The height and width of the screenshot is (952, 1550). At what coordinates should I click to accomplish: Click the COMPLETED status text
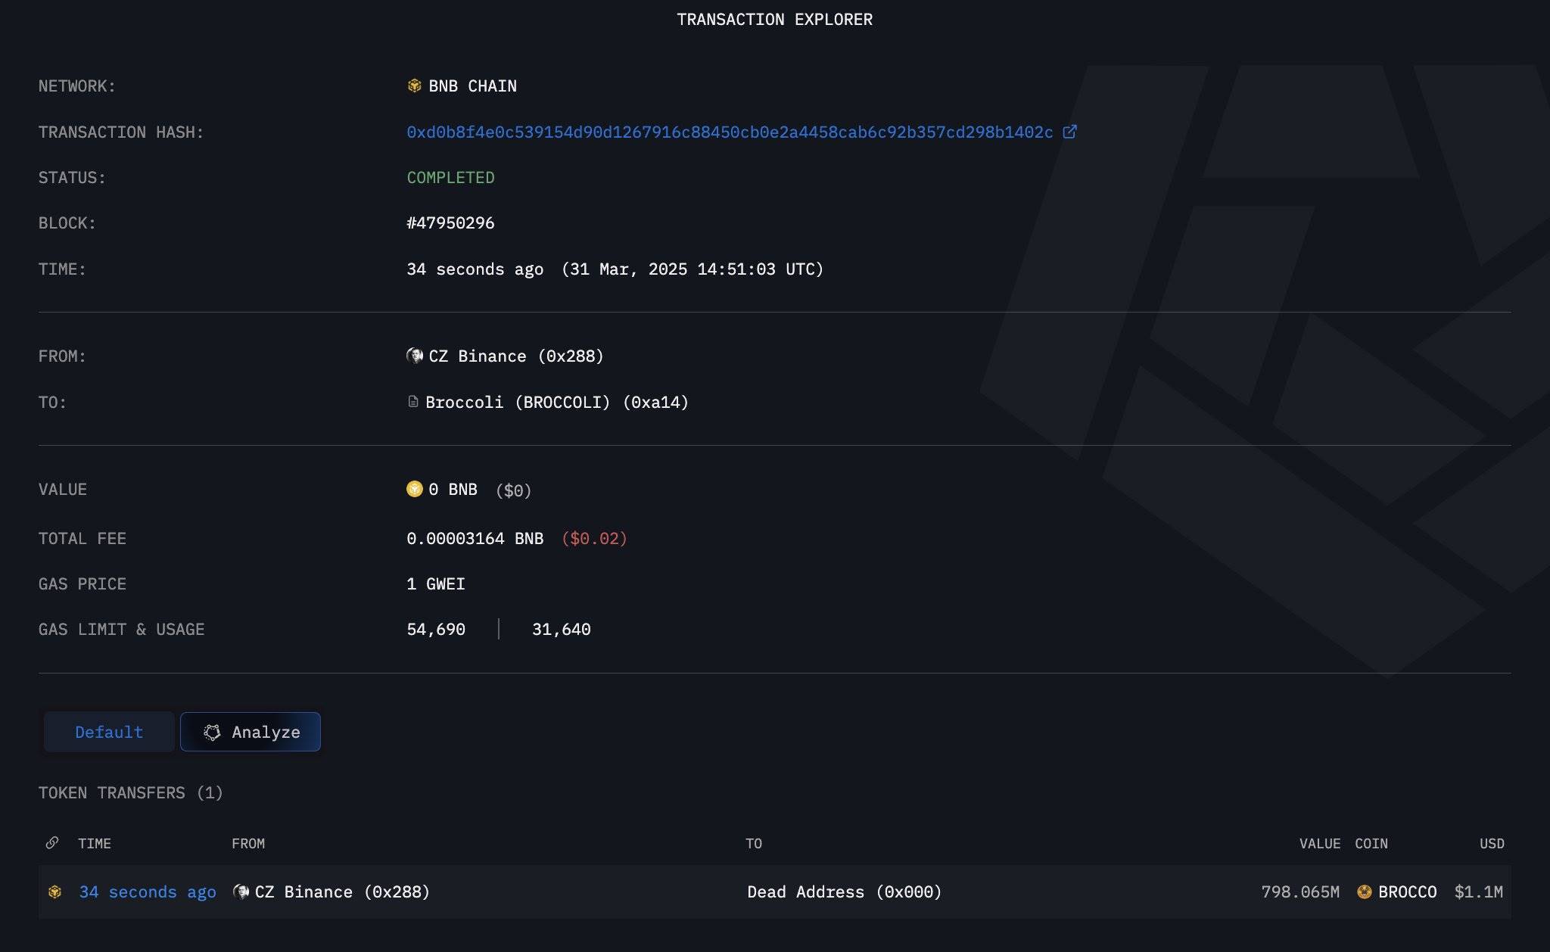tap(450, 177)
